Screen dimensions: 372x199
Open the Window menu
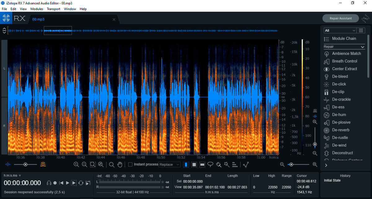[70, 9]
